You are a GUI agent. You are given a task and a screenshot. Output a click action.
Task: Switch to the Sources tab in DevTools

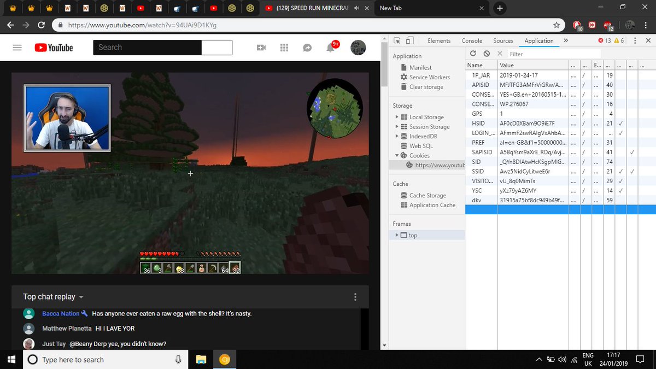click(x=503, y=40)
